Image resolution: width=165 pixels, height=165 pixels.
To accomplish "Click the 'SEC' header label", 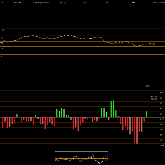I will tap(134, 3).
